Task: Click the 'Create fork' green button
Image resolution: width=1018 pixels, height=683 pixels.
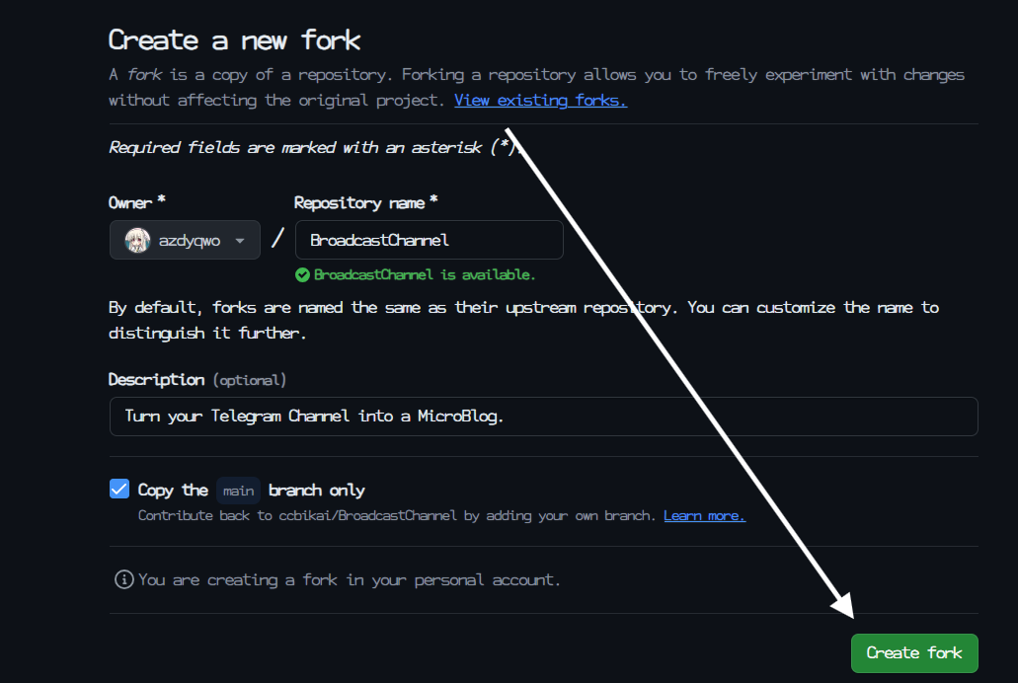Action: [914, 652]
